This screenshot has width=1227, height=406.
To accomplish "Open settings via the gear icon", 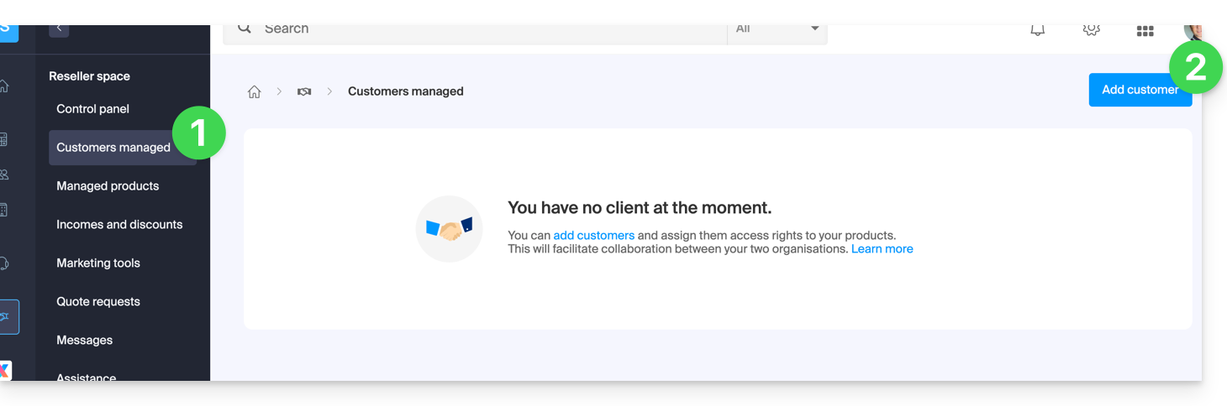I will pos(1092,30).
